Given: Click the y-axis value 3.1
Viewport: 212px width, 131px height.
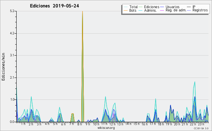Looking at the screenshot, I should (x=12, y=55).
